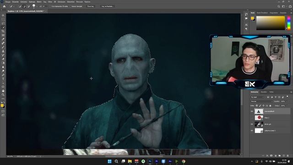Open the Görüntü menu
Image resolution: width=293 pixels, height=165 pixels.
coord(24,2)
